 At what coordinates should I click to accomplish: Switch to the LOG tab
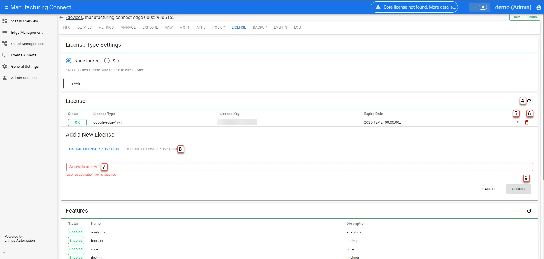coord(297,27)
